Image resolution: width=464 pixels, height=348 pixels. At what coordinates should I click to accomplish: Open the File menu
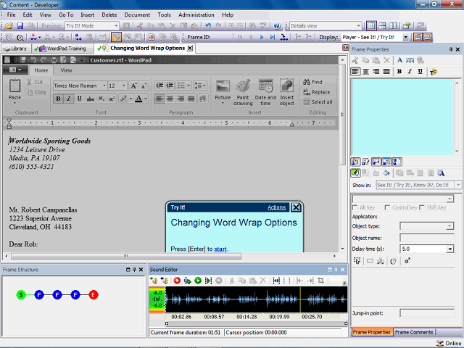click(x=12, y=14)
